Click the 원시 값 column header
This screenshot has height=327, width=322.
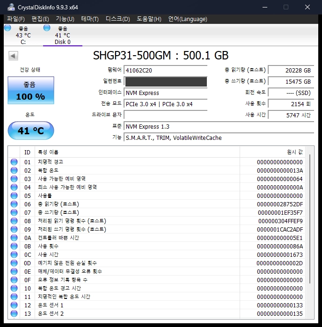(x=272, y=152)
